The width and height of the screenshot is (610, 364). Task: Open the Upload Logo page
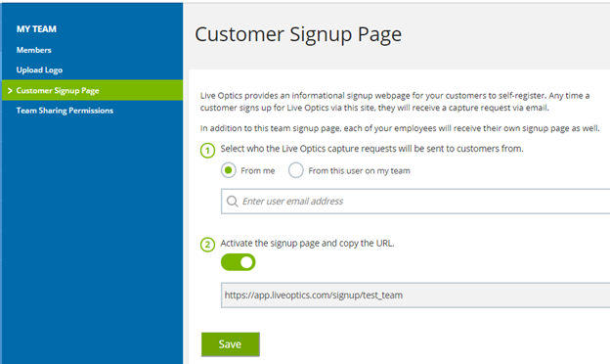coord(39,70)
